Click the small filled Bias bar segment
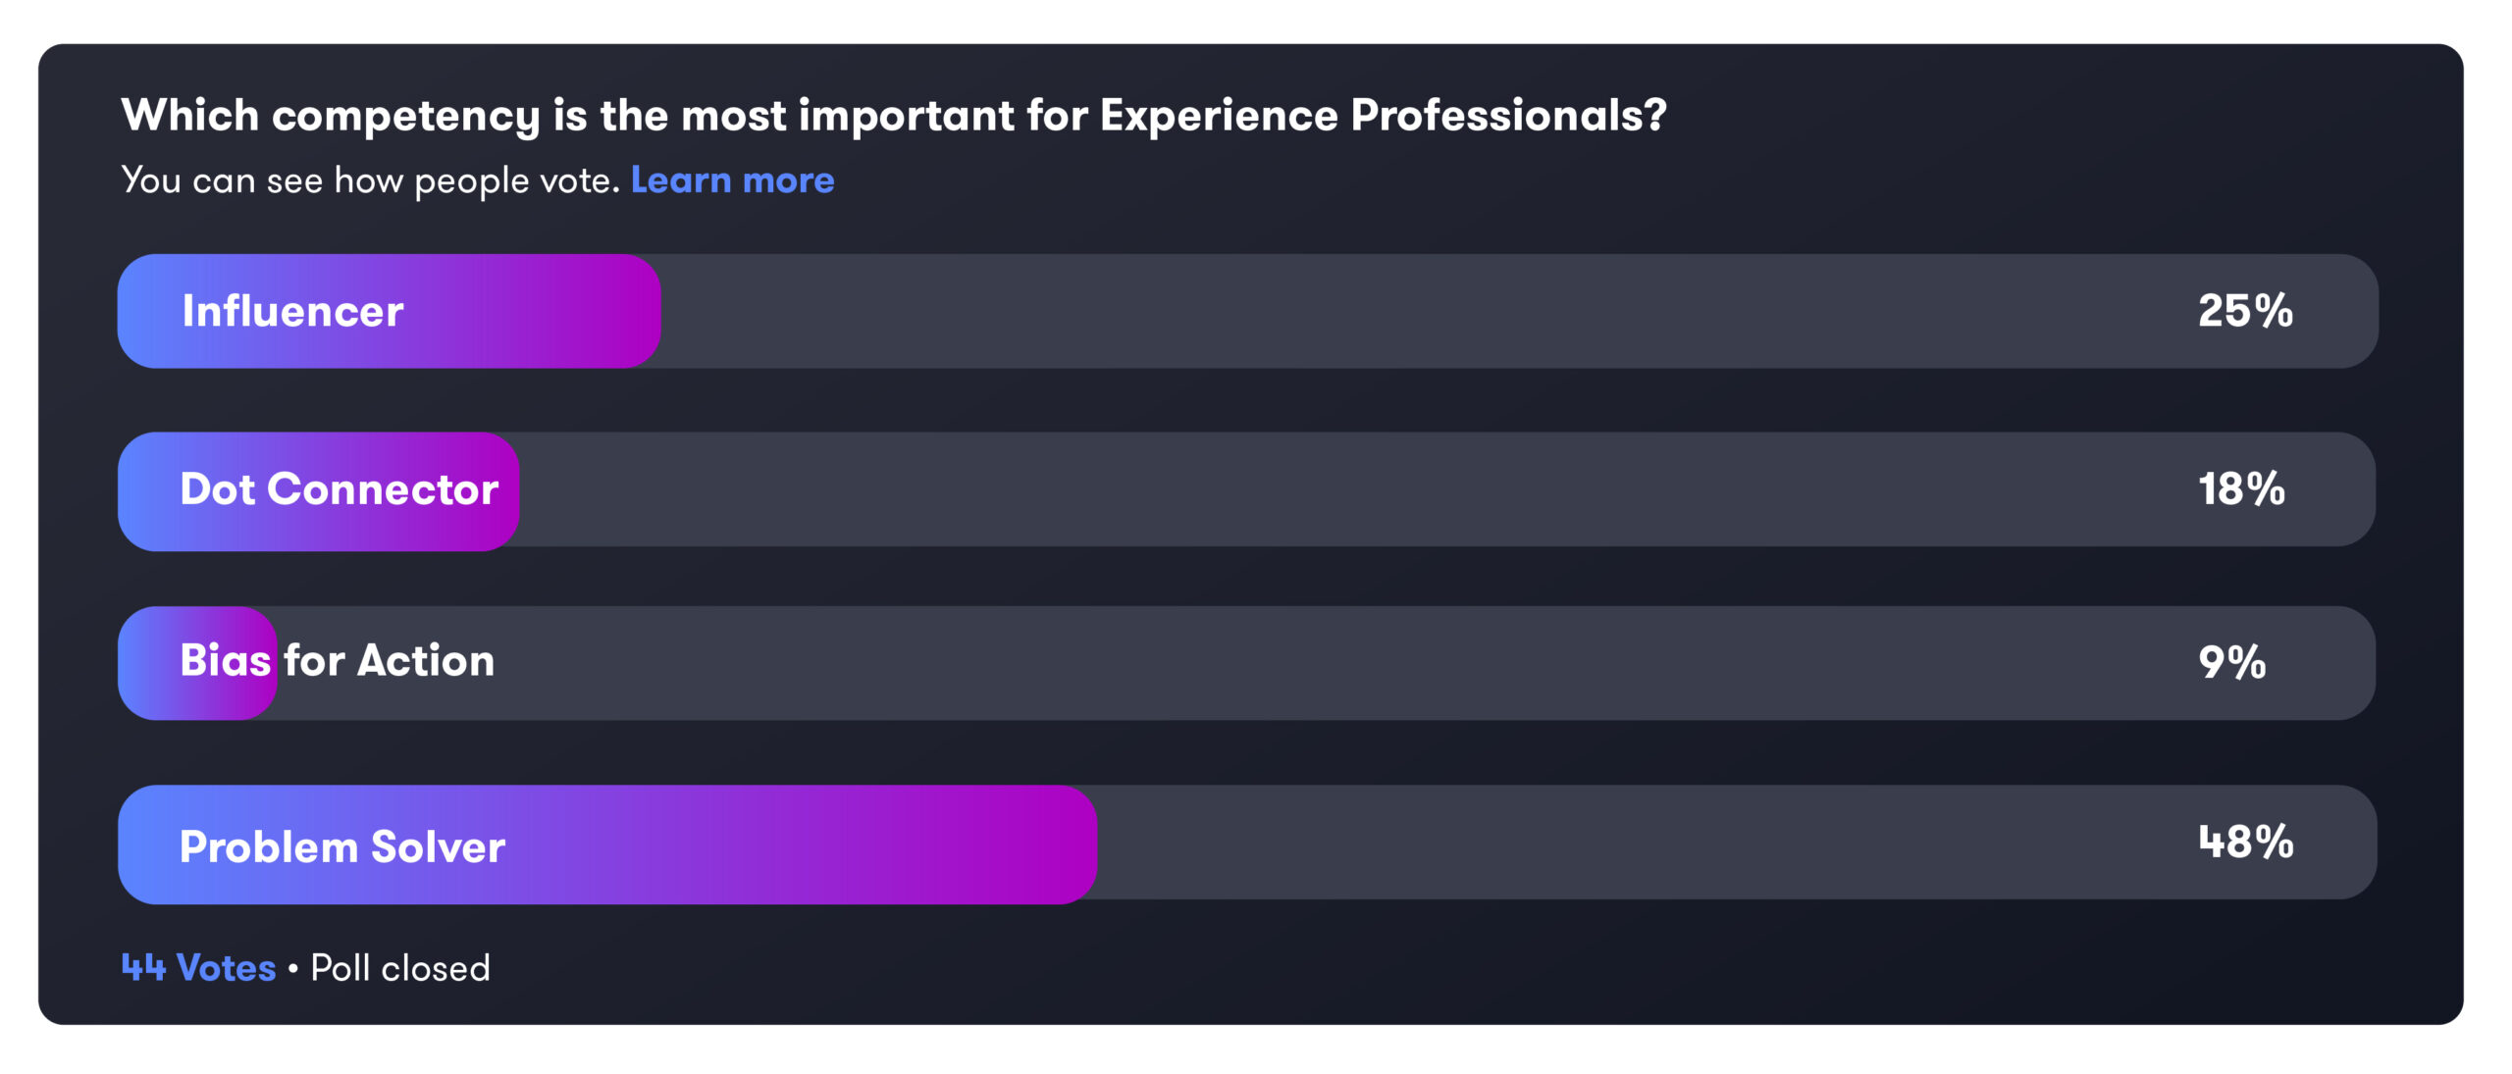Image resolution: width=2512 pixels, height=1074 pixels. [197, 663]
